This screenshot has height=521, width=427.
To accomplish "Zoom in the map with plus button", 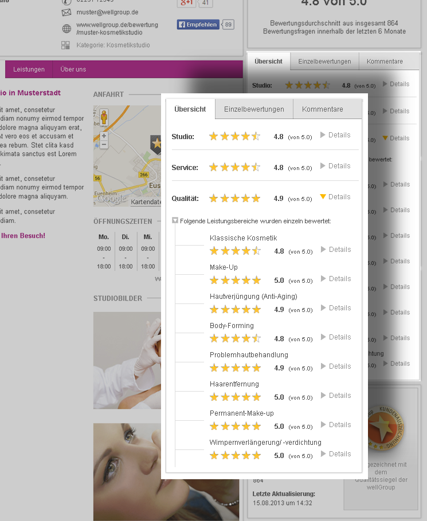I will click(104, 136).
